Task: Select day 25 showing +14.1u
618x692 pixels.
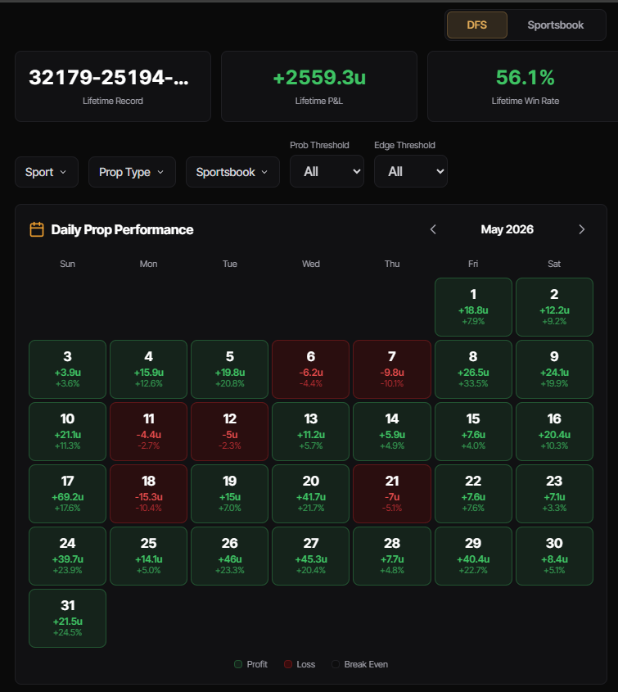Action: coord(149,556)
